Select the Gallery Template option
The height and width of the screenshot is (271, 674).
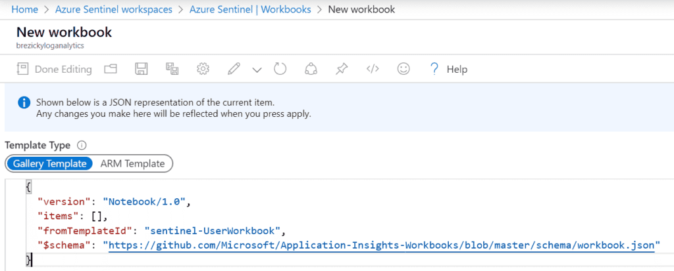click(x=49, y=163)
